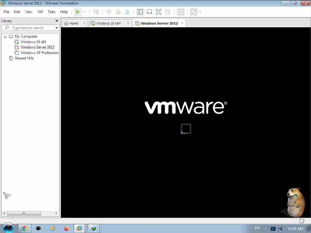Click the library horizontal scrollbar thumb
Screen dimensions: 311x233
(24, 213)
